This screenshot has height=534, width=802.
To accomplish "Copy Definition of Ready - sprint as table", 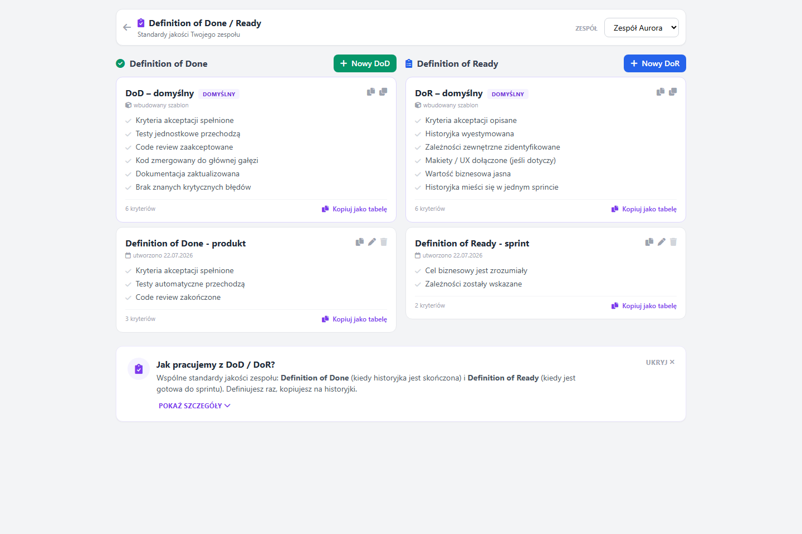I will pyautogui.click(x=644, y=306).
